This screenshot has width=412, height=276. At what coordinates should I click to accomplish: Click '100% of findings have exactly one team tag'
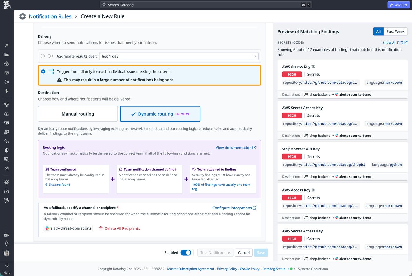221,187
